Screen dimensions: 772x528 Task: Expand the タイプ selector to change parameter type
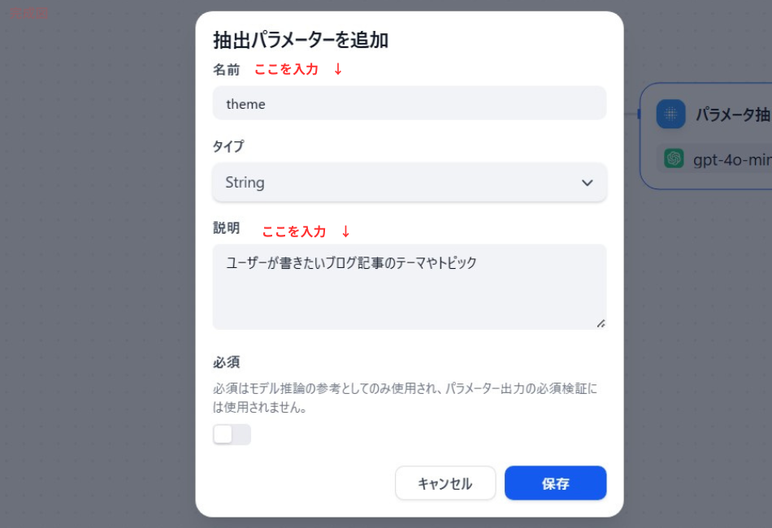click(x=410, y=183)
